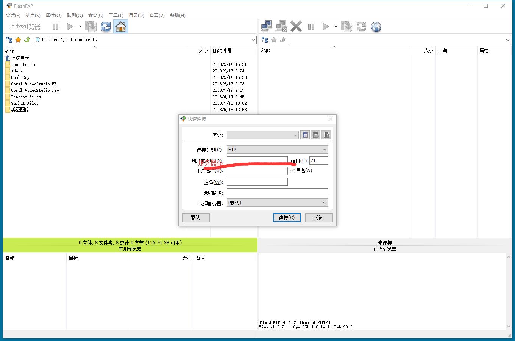Open the 队列(Q) menu

pyautogui.click(x=75, y=16)
